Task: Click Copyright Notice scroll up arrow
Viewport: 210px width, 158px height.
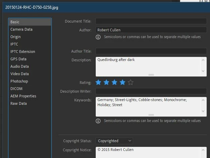Action: pyautogui.click(x=203, y=150)
